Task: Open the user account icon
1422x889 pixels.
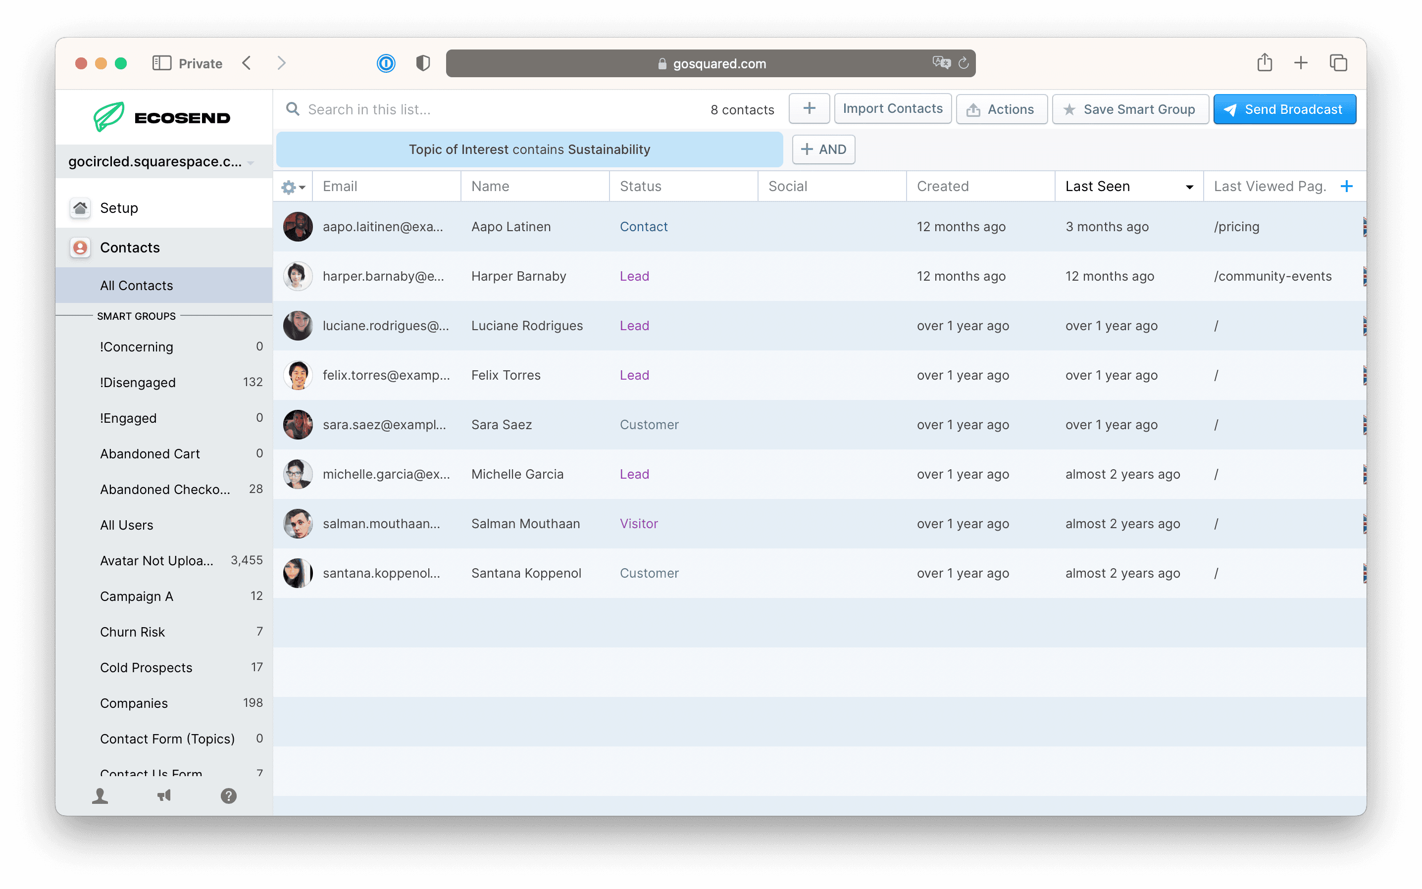Action: click(x=100, y=795)
